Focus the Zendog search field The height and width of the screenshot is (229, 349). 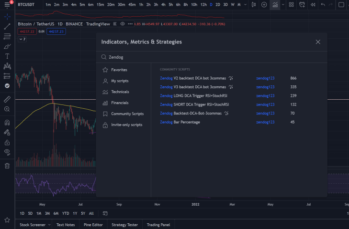click(212, 57)
